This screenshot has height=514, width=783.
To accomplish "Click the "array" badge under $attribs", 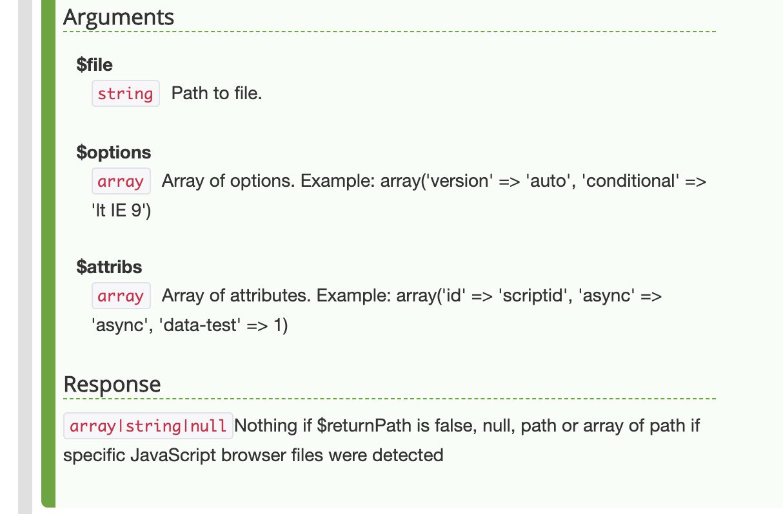I will pyautogui.click(x=121, y=296).
